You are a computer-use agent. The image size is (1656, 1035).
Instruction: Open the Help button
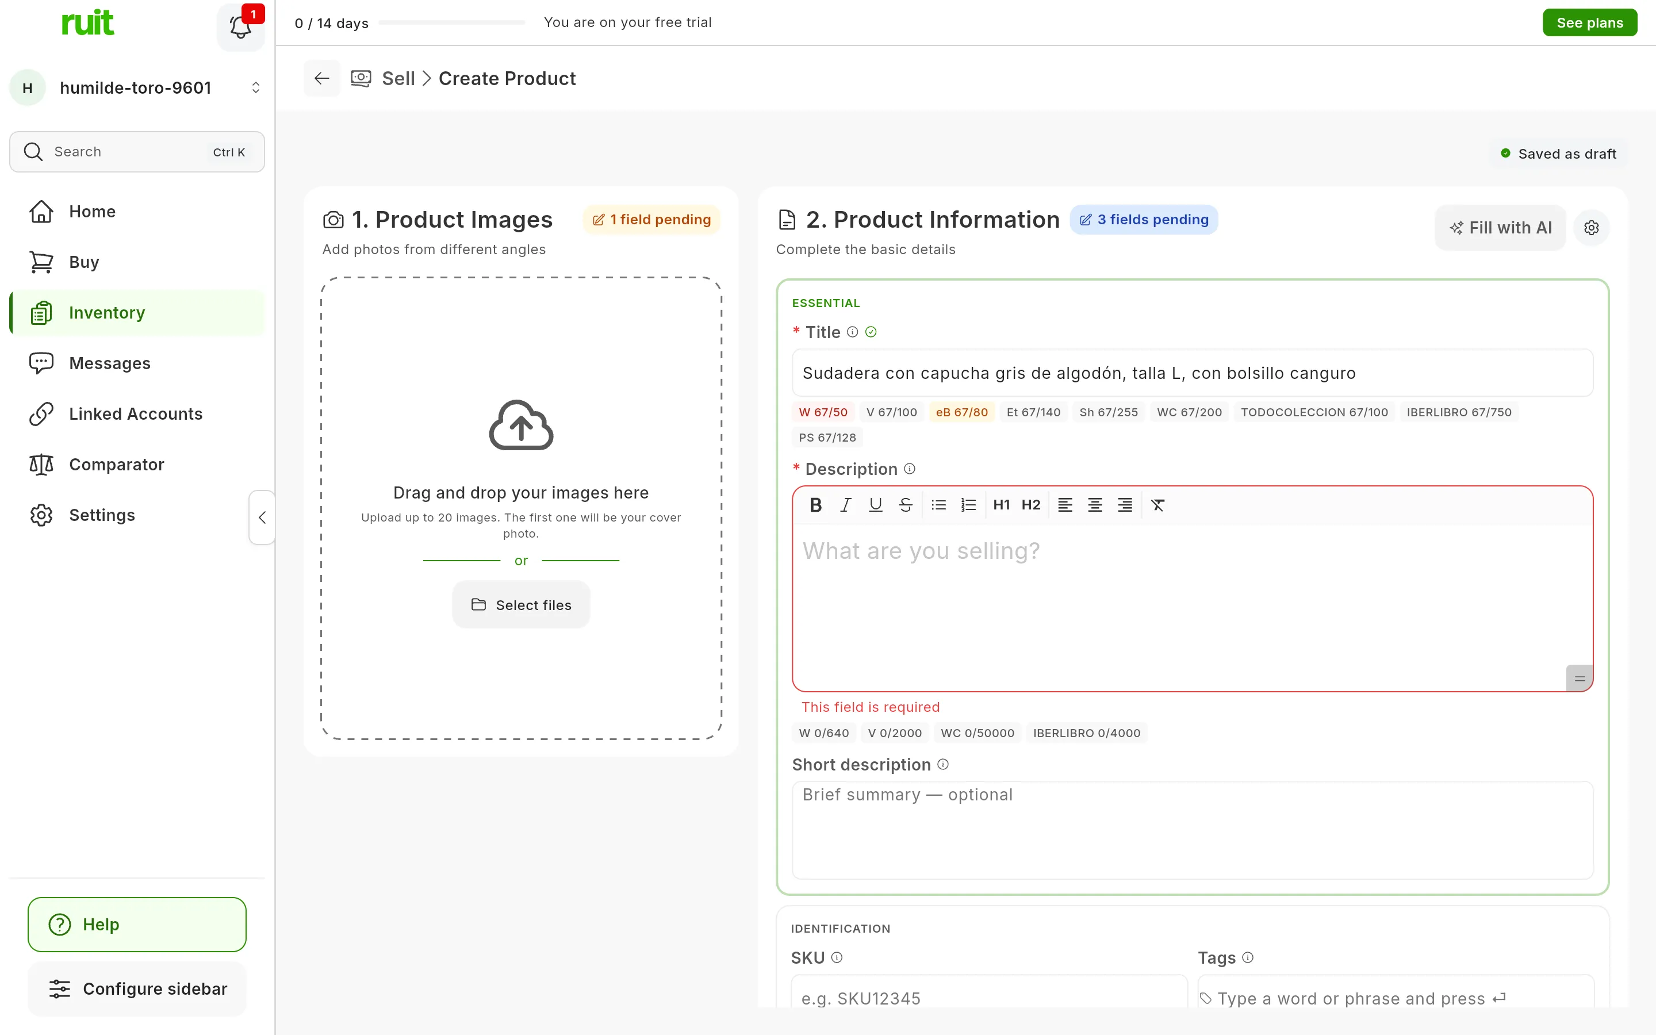pos(137,925)
